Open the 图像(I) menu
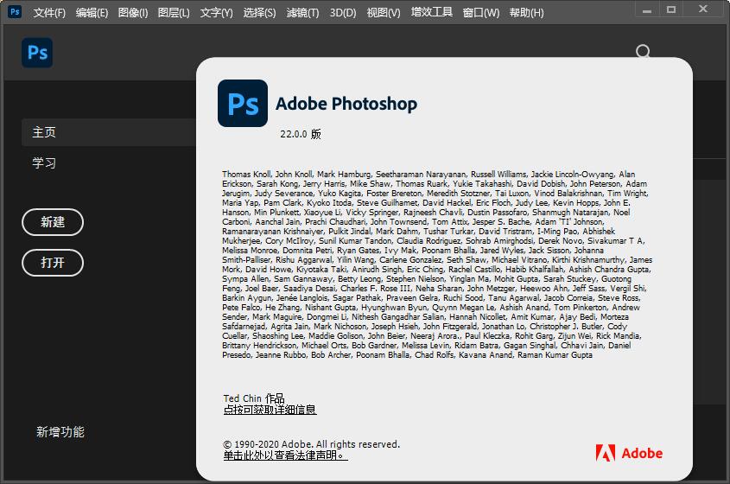The height and width of the screenshot is (484, 730). (133, 13)
